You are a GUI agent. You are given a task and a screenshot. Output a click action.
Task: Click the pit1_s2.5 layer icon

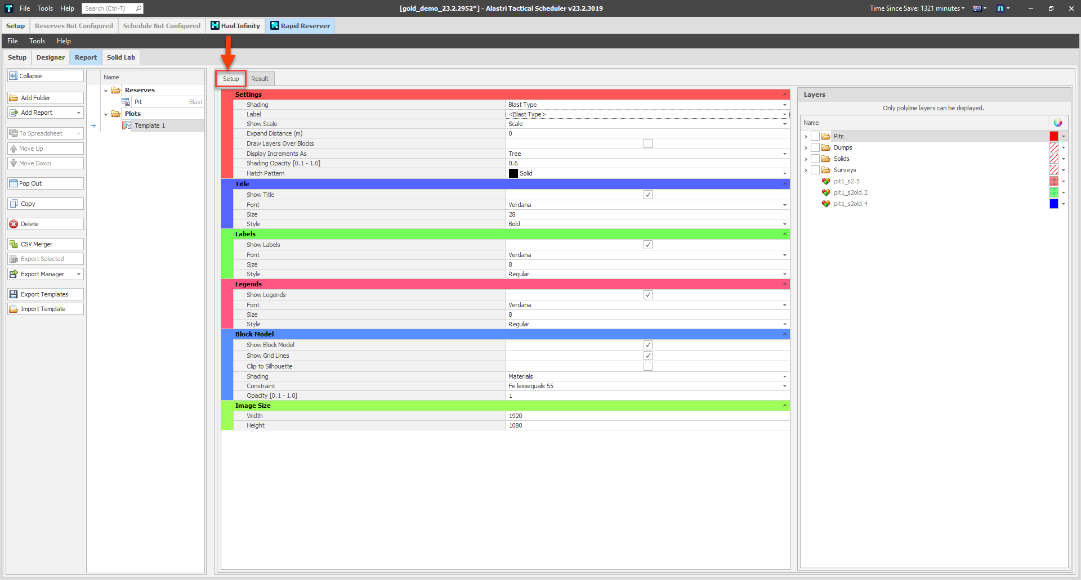825,181
